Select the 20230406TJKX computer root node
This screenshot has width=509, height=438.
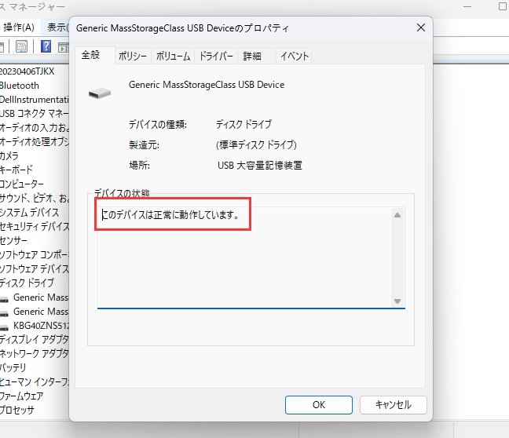[27, 71]
